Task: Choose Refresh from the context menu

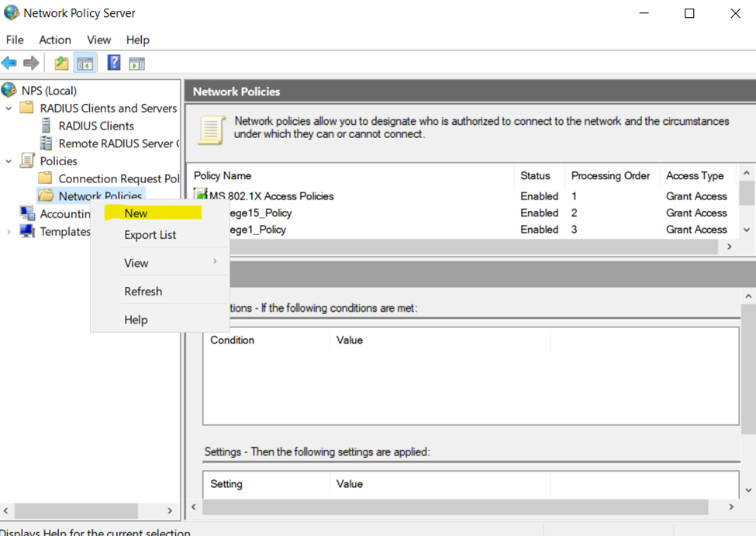Action: click(160, 292)
